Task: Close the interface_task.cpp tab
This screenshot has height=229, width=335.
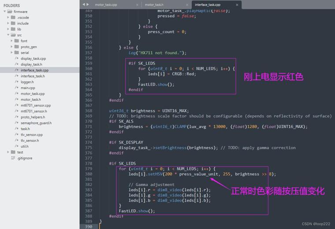Action: pos(237,5)
